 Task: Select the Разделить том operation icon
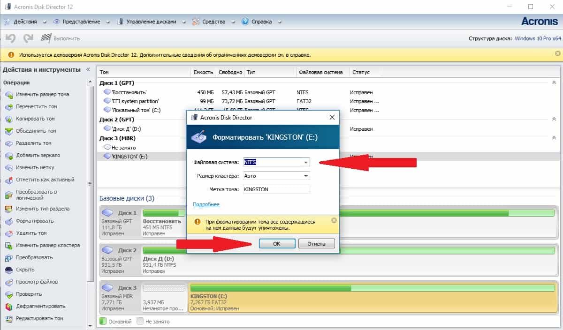click(x=8, y=143)
